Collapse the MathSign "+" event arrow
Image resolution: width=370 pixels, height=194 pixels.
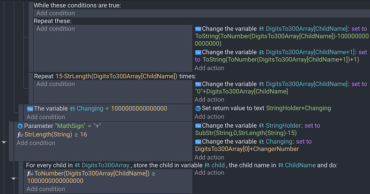(x=4, y=142)
